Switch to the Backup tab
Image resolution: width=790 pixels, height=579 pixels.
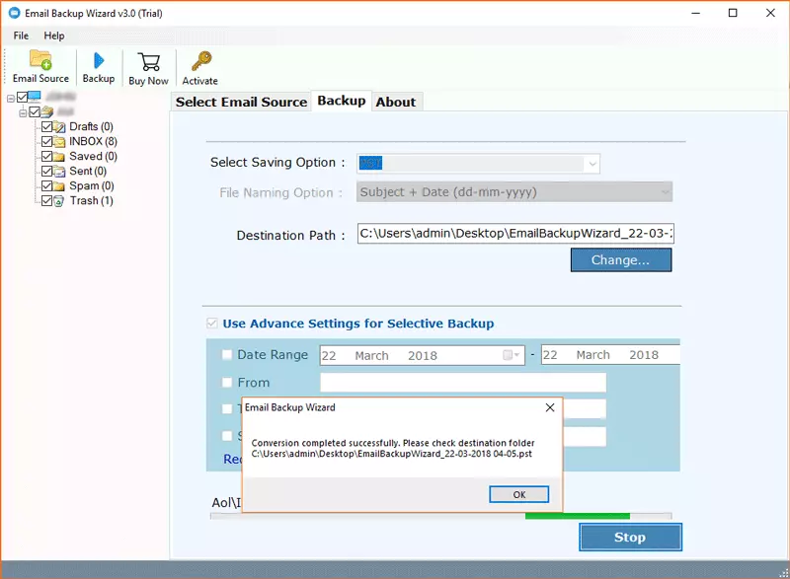[x=341, y=101]
